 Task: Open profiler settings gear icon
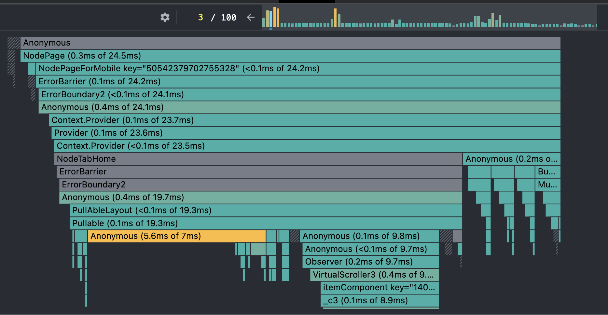(x=165, y=17)
